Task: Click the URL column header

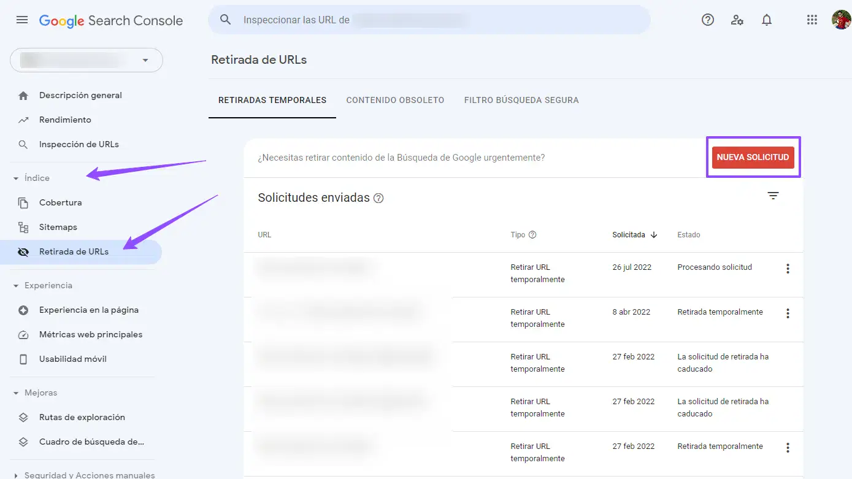Action: coord(264,235)
